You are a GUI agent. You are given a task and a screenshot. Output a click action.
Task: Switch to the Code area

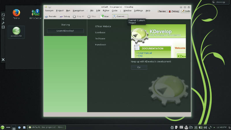pos(186,11)
